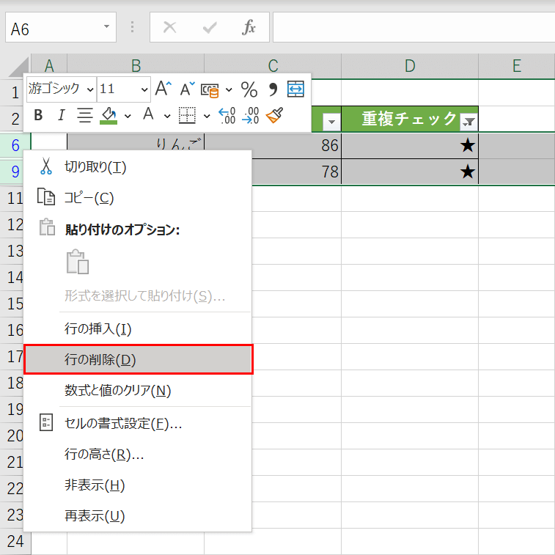
Task: Click the formula bar cancel X icon
Action: [169, 27]
